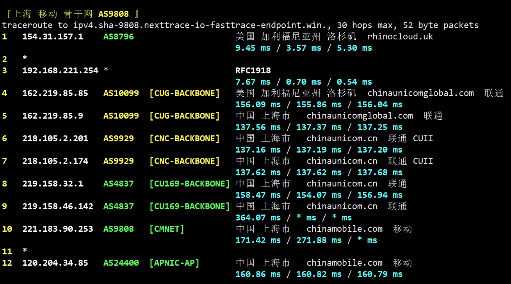Select the private IP 192.168.221.254
Screen dimensions: 511x284
point(60,71)
